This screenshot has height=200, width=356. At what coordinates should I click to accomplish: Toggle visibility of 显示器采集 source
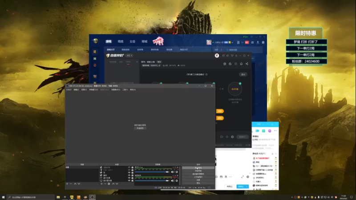[129, 181]
